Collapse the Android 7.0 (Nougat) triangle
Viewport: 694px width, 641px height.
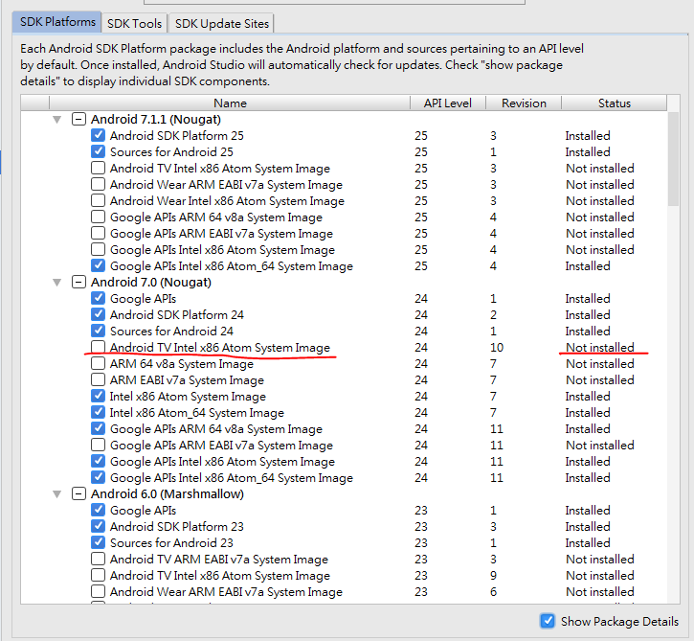(x=56, y=283)
